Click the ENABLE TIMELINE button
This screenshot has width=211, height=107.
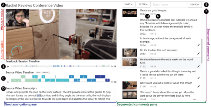point(42,72)
